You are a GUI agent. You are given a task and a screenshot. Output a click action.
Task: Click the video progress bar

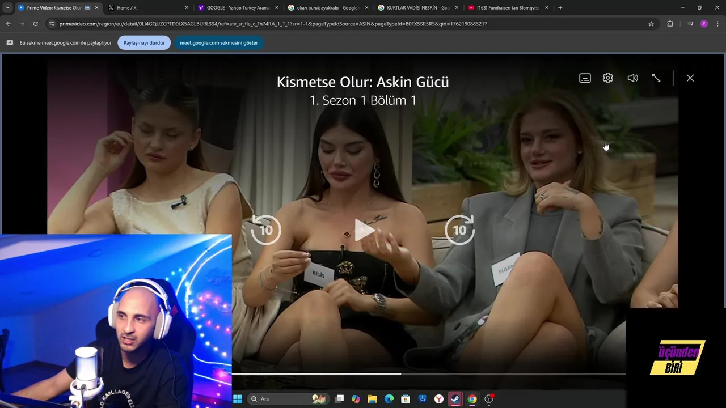pos(429,374)
